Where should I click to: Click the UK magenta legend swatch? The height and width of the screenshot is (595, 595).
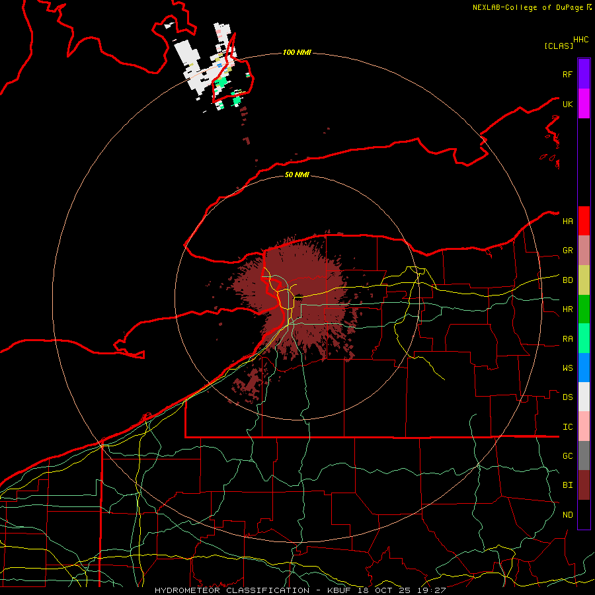pos(584,104)
